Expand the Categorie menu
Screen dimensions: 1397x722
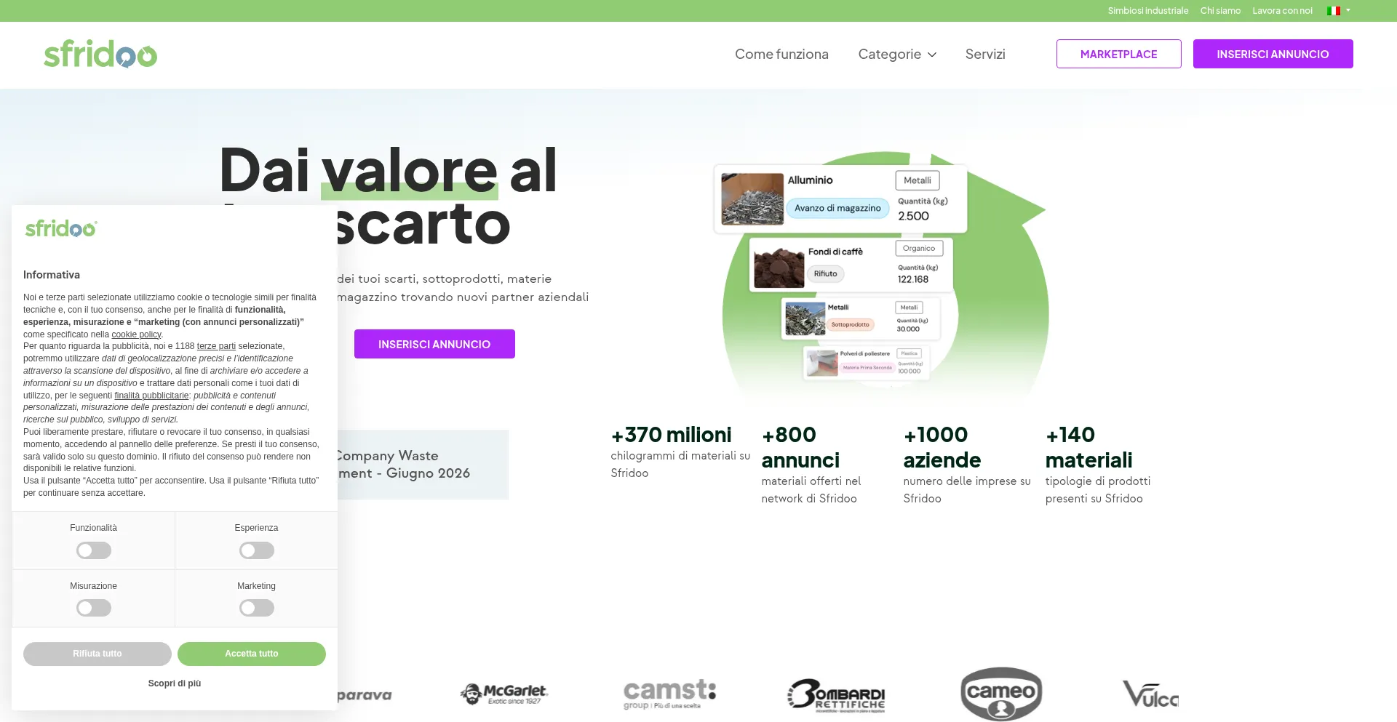tap(896, 54)
